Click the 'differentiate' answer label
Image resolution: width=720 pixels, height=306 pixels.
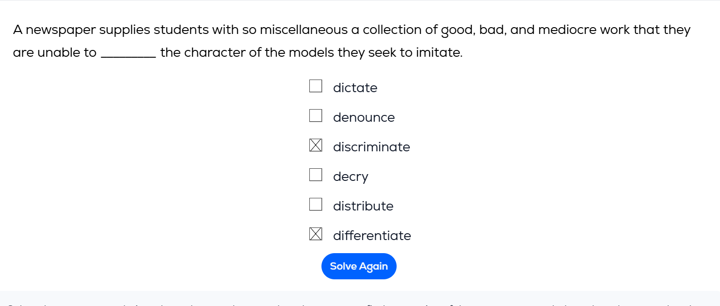372,236
